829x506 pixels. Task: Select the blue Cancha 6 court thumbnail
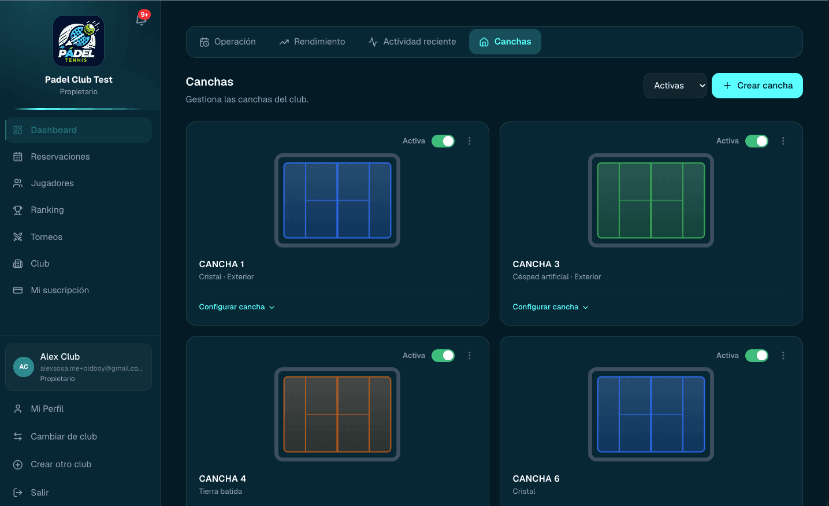(x=651, y=414)
